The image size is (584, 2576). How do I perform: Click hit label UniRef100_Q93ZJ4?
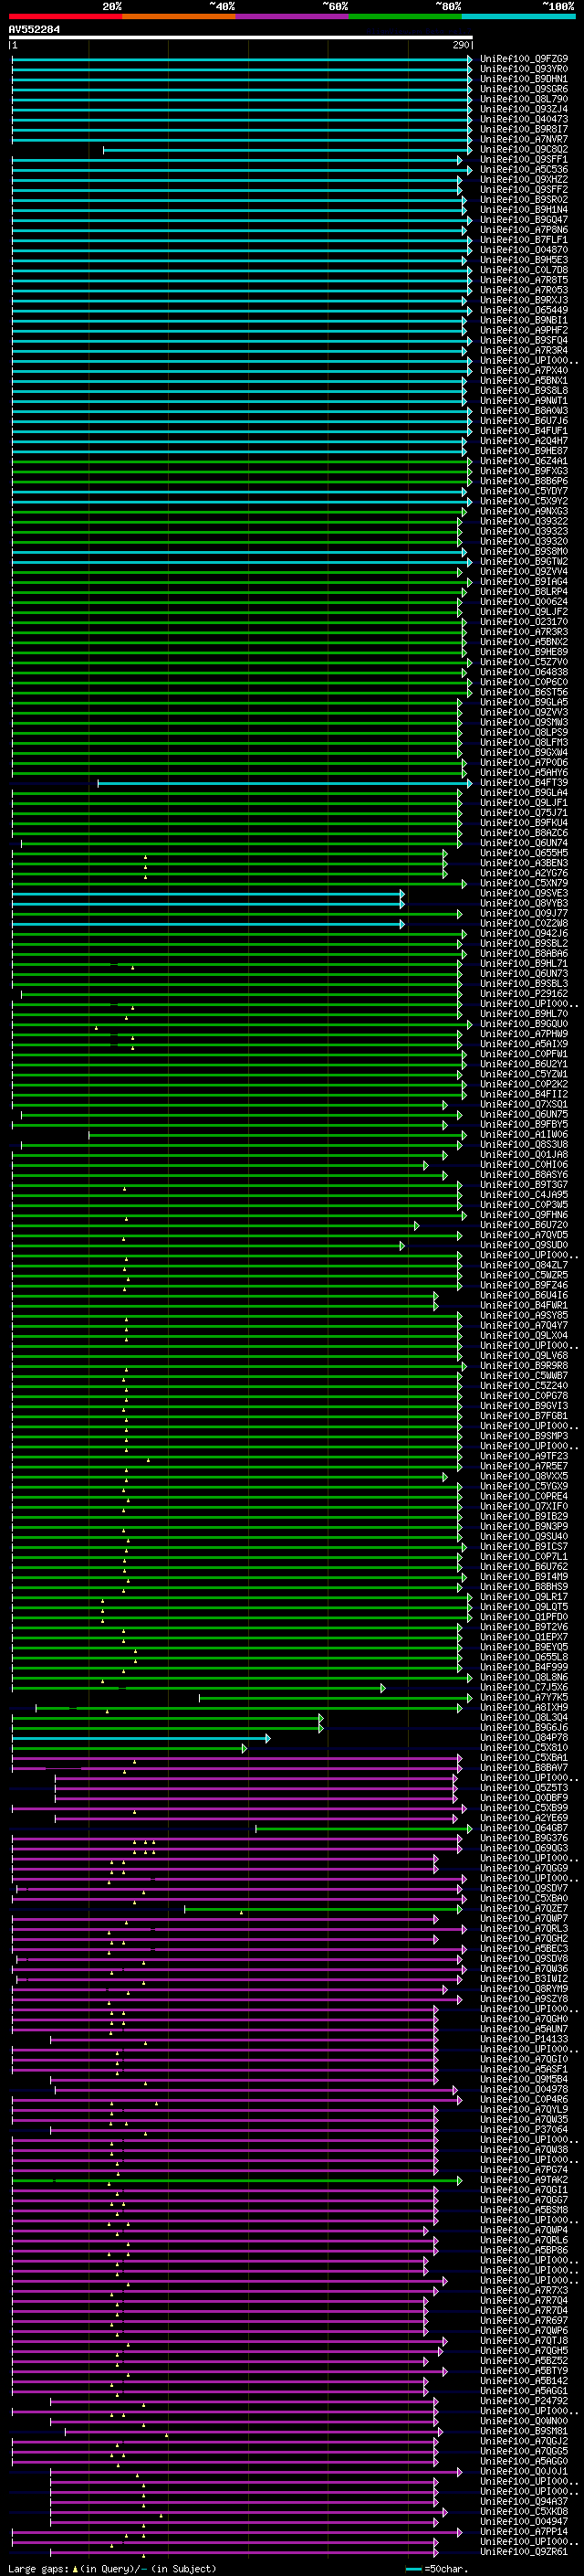tap(524, 109)
